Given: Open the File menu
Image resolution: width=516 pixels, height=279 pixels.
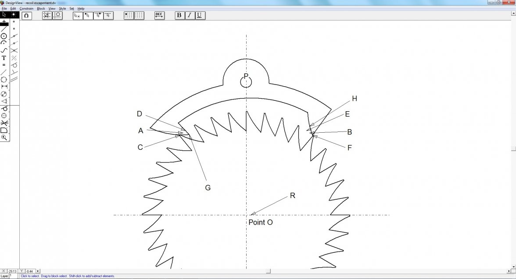Looking at the screenshot, I should point(4,8).
